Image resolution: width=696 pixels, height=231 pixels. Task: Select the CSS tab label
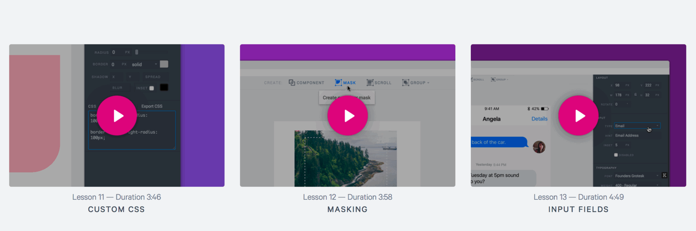pyautogui.click(x=92, y=106)
